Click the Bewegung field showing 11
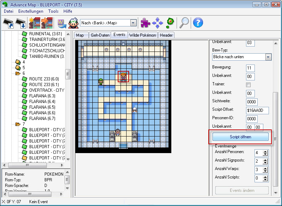Viewport: 282px width, 206px height. (250, 68)
